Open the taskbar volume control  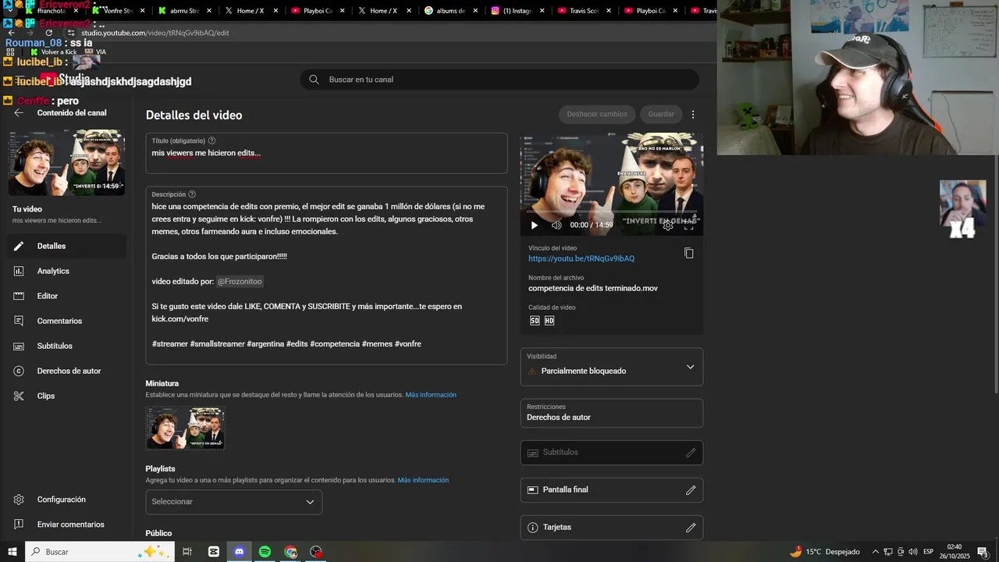point(913,552)
